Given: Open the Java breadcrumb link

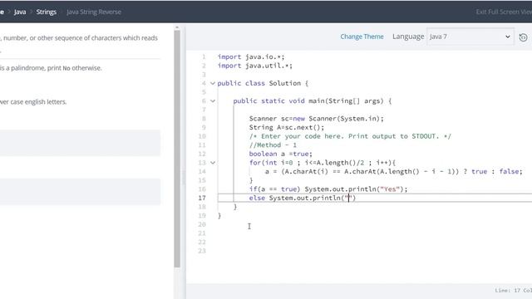Looking at the screenshot, I should click(x=20, y=12).
